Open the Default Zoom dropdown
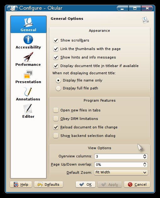The image size is (160, 198). tap(121, 173)
